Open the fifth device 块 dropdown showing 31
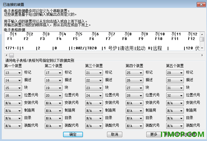This screenshot has width=207, height=141. pos(175,88)
